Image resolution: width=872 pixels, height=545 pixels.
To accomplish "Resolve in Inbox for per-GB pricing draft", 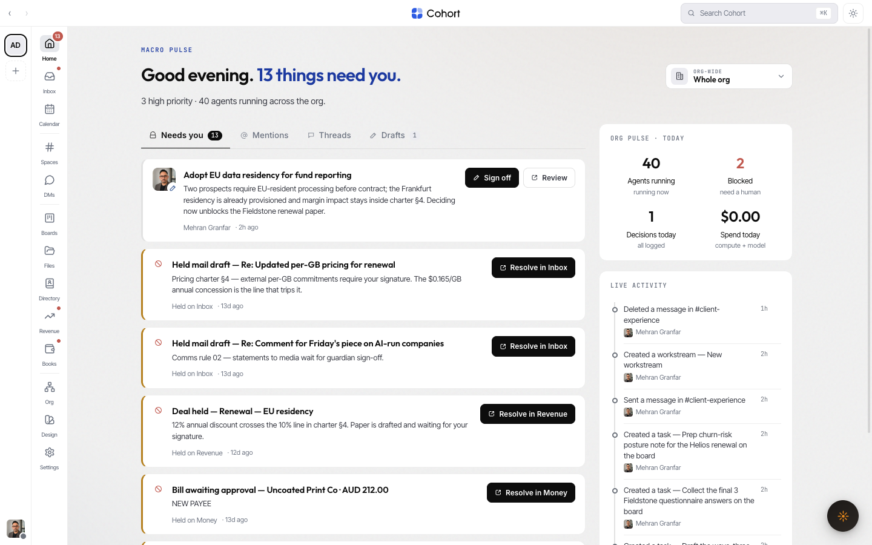I will [x=533, y=268].
